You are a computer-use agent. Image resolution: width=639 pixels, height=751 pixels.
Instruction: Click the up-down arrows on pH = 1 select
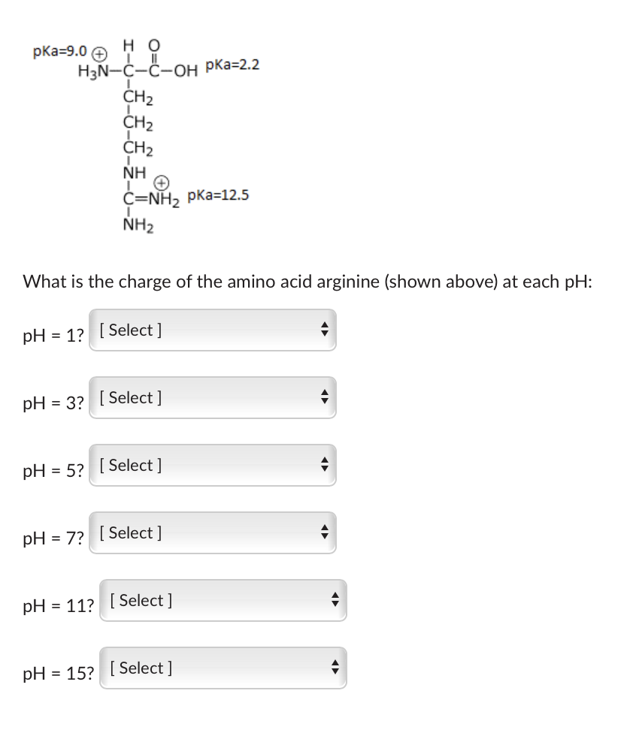pyautogui.click(x=324, y=329)
